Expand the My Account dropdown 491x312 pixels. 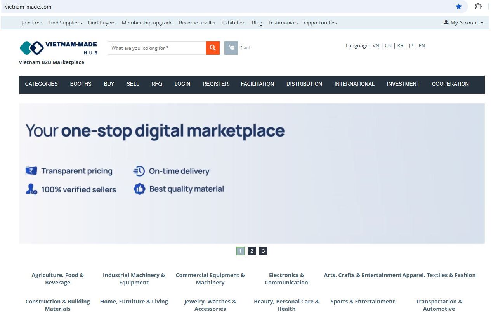[463, 23]
